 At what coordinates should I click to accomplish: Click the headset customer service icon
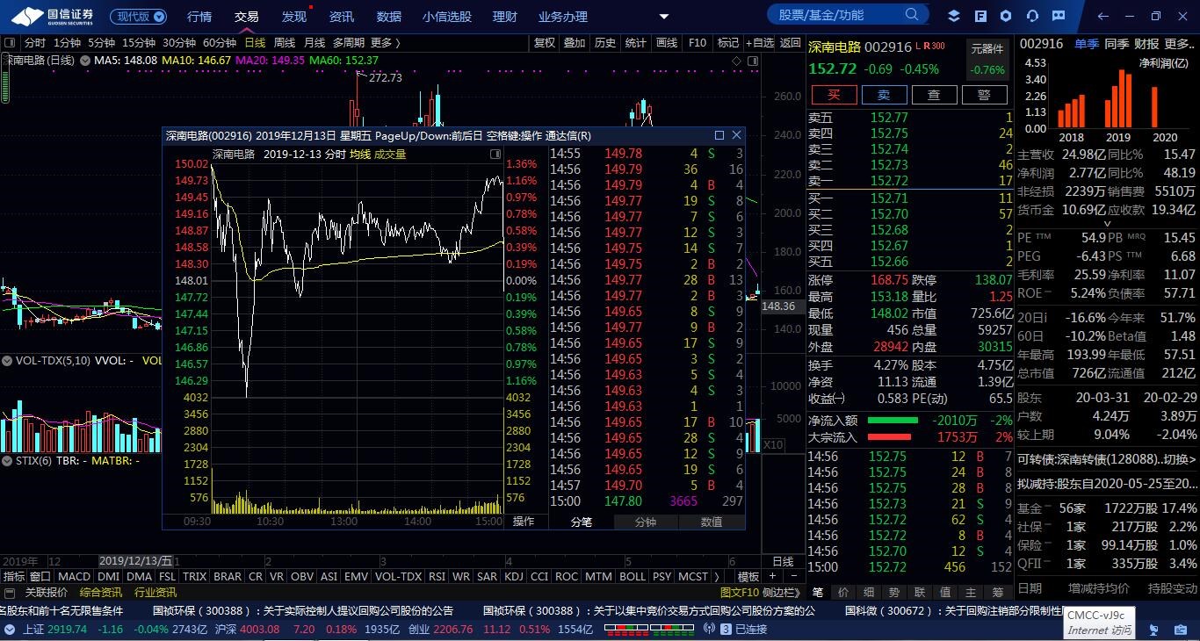point(1032,16)
